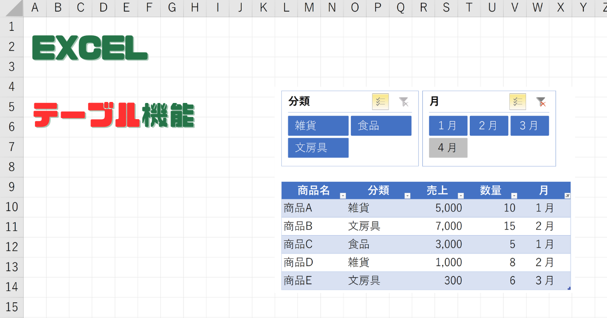607x318 pixels.
Task: Select the 文房具 cell in 商品E row
Action: [x=379, y=281]
